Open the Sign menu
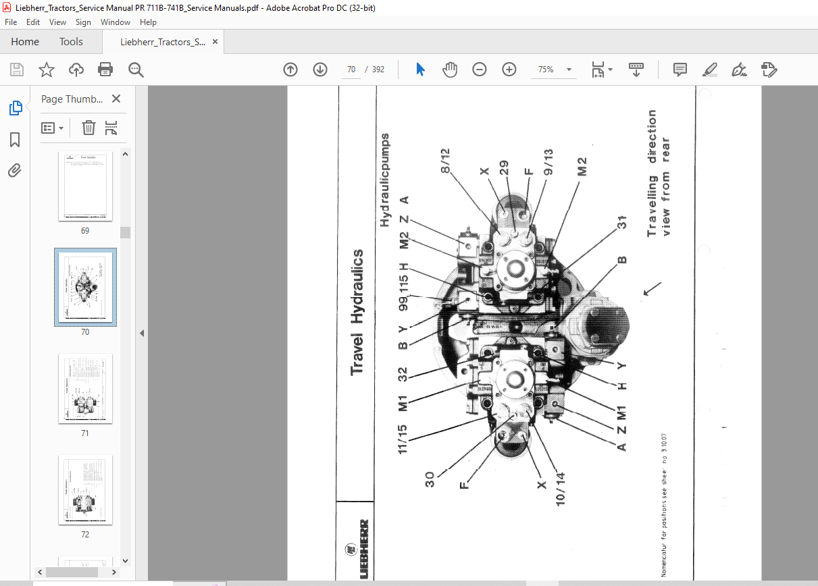The width and height of the screenshot is (818, 586). click(83, 22)
